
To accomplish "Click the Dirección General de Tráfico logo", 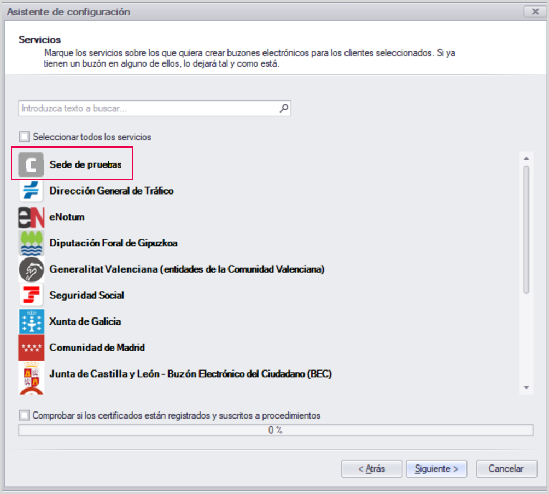I will click(x=31, y=191).
